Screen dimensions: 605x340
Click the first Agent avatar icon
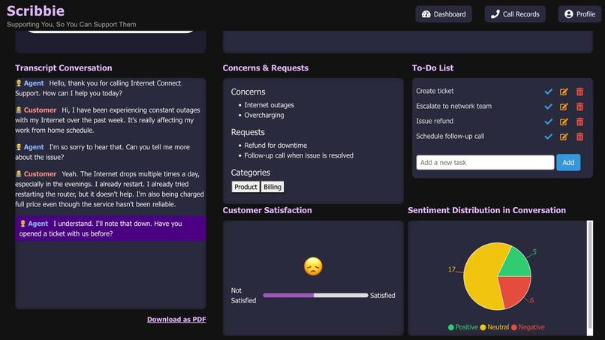pyautogui.click(x=19, y=83)
